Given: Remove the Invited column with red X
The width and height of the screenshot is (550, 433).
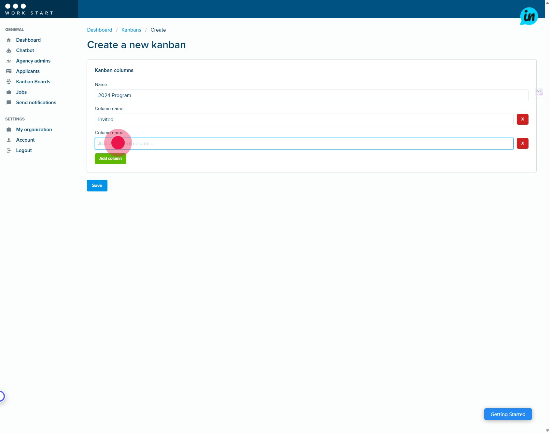Looking at the screenshot, I should pyautogui.click(x=522, y=119).
